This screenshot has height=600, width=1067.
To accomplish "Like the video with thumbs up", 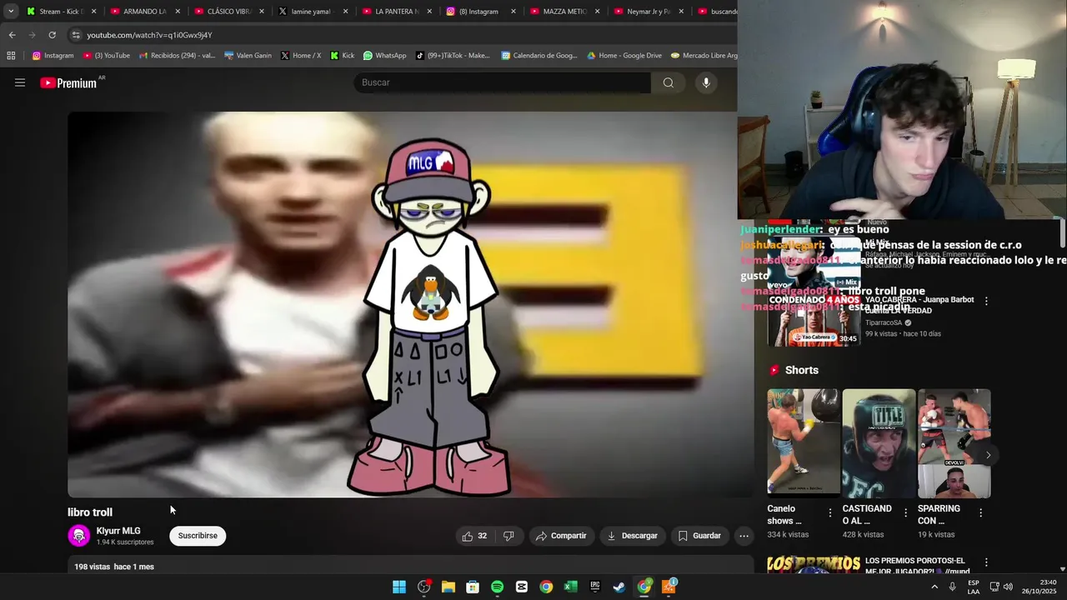I will (x=474, y=536).
